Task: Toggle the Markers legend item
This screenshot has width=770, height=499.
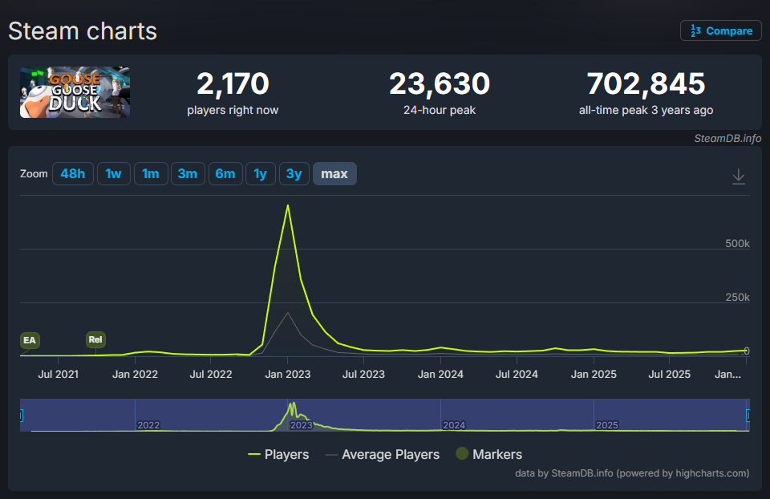Action: [488, 454]
